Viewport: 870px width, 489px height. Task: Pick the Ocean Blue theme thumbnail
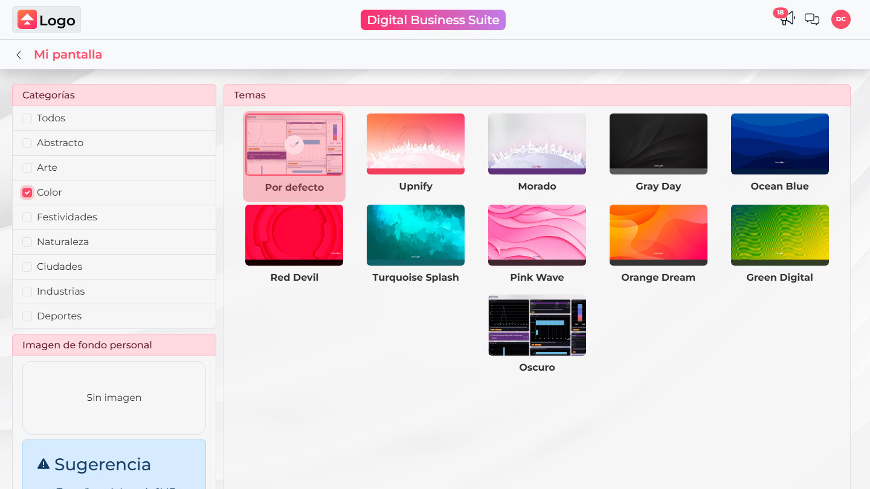tap(780, 144)
